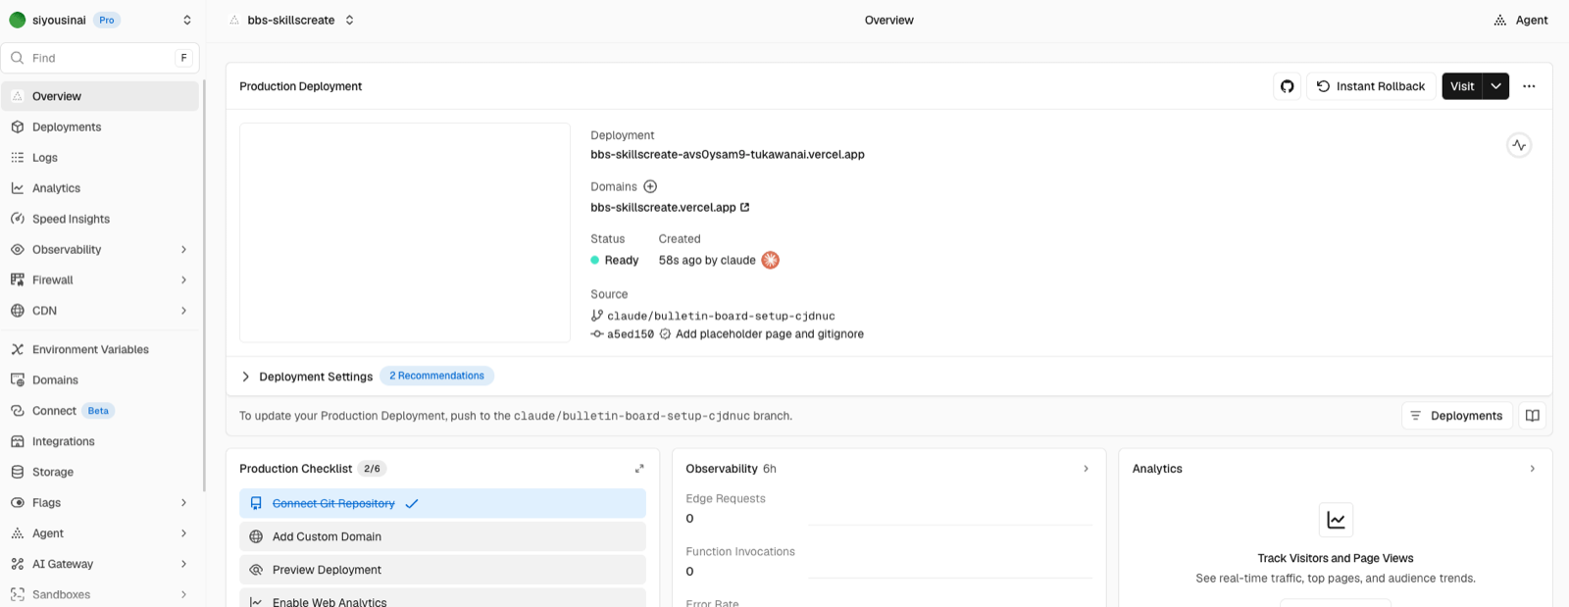The image size is (1569, 607).
Task: Click the siyousinai team avatar
Action: coord(18,20)
